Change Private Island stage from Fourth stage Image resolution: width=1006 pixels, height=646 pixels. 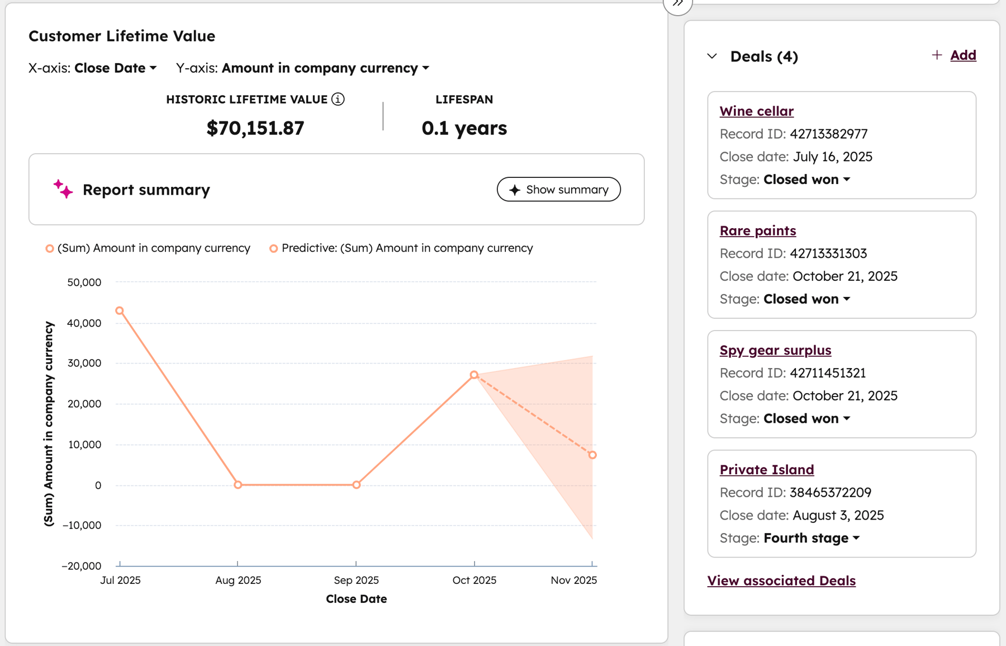(812, 538)
